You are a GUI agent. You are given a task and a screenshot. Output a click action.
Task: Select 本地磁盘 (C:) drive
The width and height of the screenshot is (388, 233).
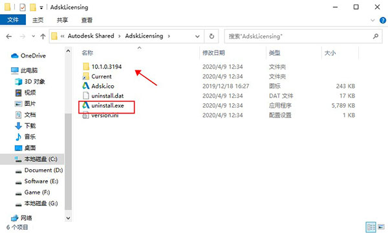pyautogui.click(x=32, y=159)
